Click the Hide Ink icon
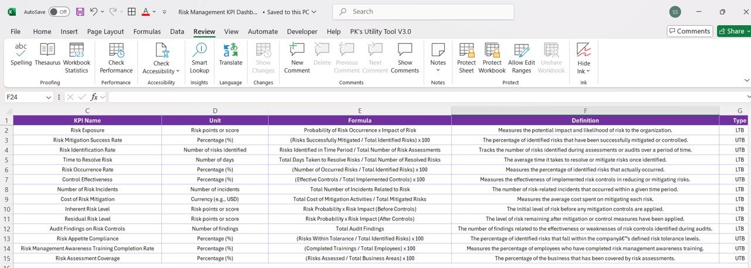Image resolution: width=751 pixels, height=268 pixels. [x=584, y=49]
